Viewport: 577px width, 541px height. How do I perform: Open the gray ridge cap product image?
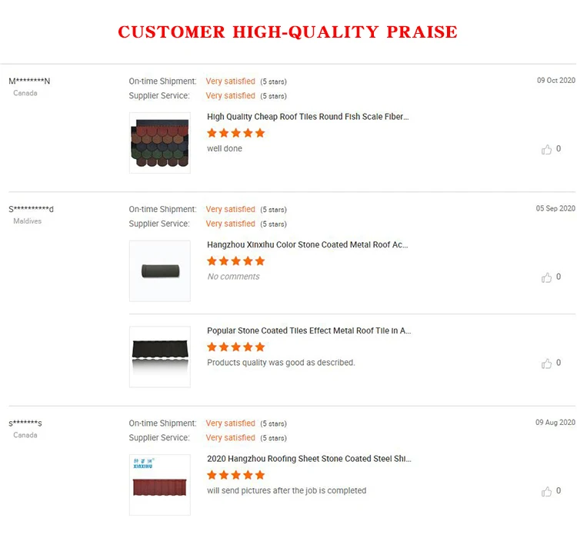[159, 271]
